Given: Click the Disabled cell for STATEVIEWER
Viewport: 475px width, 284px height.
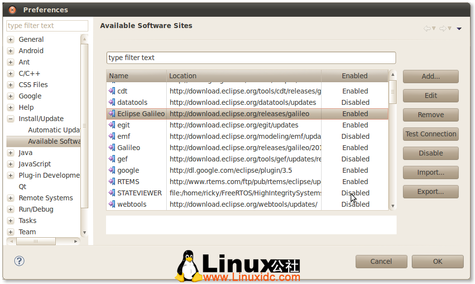Looking at the screenshot, I should 355,193.
